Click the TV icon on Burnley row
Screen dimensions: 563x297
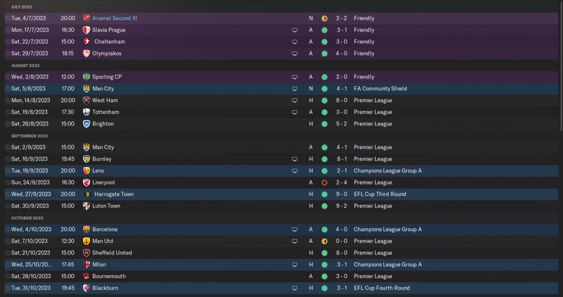[x=295, y=159]
